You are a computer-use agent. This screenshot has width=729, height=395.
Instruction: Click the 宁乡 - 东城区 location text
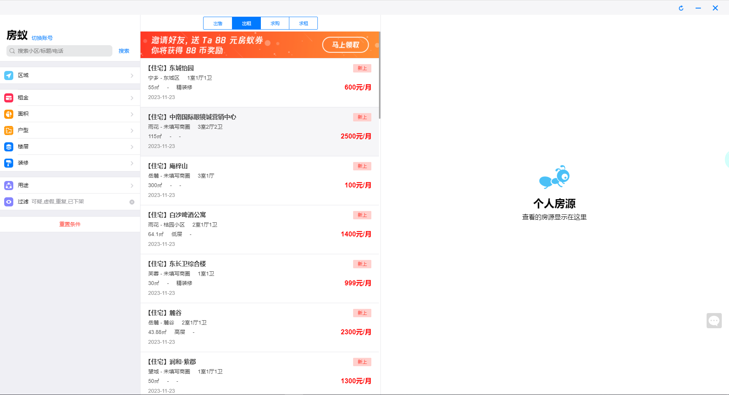tap(164, 78)
